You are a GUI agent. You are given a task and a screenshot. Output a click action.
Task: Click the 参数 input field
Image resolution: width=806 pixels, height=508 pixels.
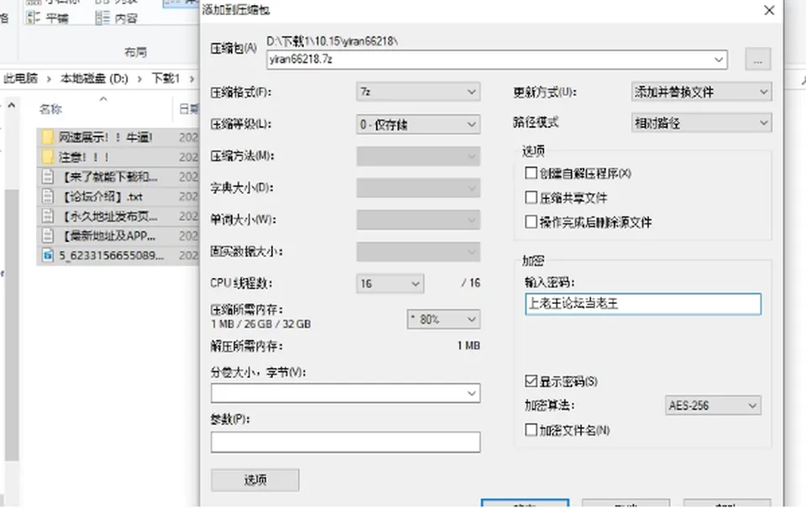click(345, 443)
